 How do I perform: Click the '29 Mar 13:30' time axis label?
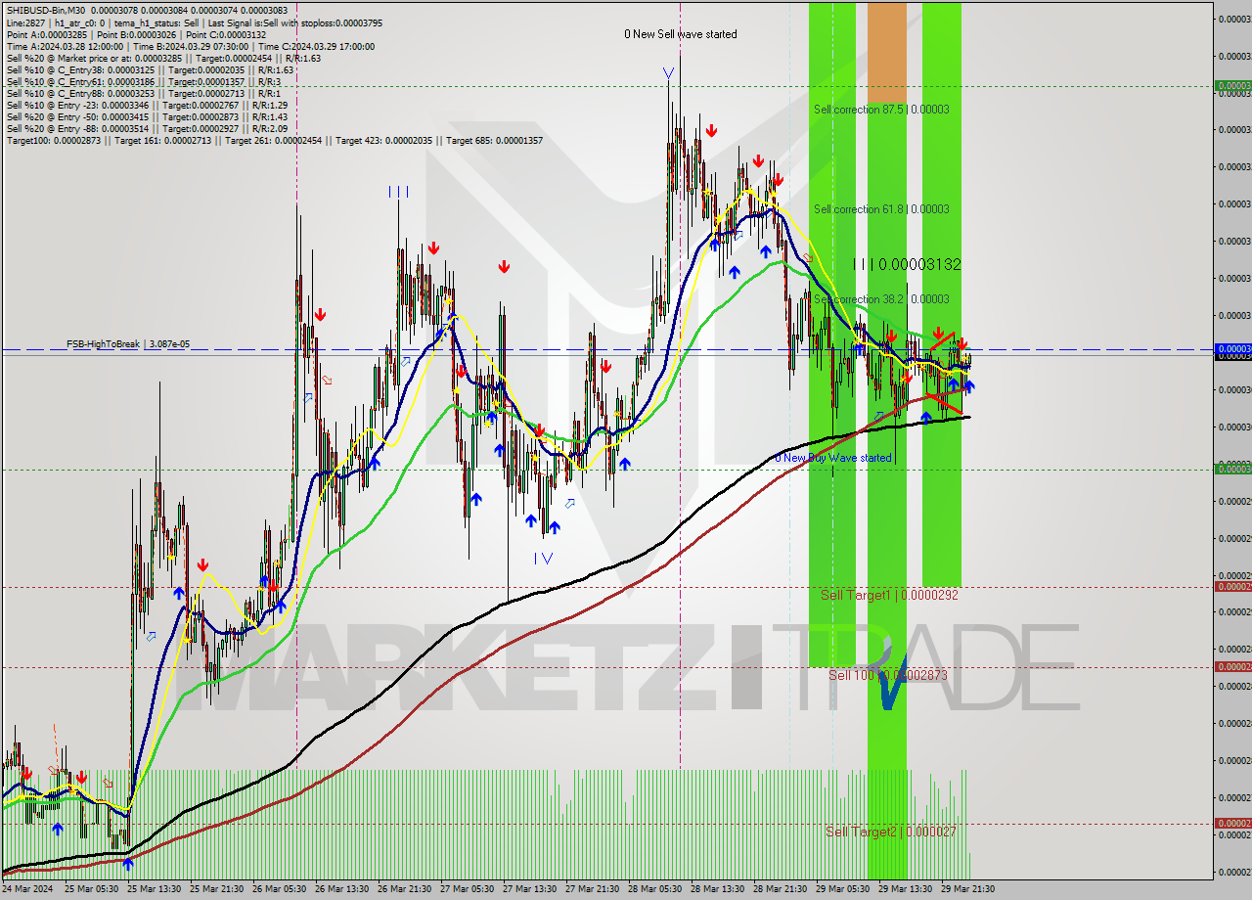coord(905,889)
